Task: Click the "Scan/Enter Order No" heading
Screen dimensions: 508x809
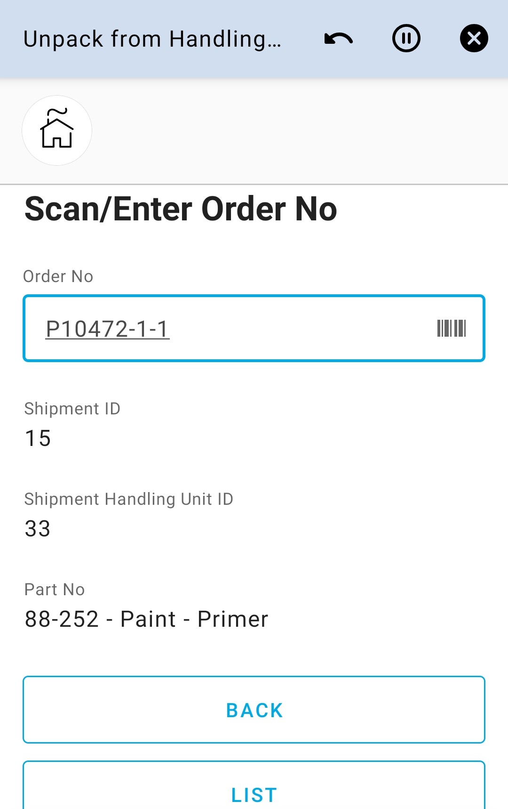Action: [181, 209]
